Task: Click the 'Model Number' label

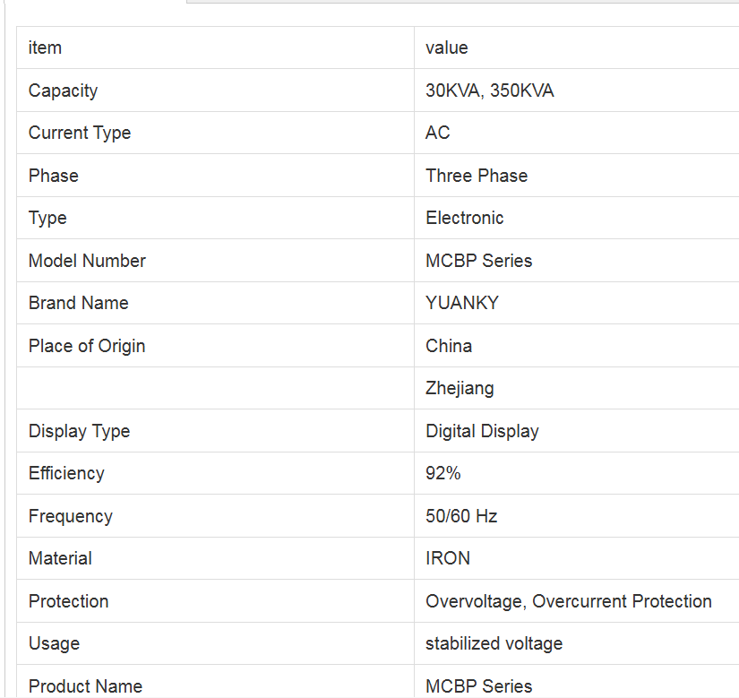Action: (x=87, y=261)
